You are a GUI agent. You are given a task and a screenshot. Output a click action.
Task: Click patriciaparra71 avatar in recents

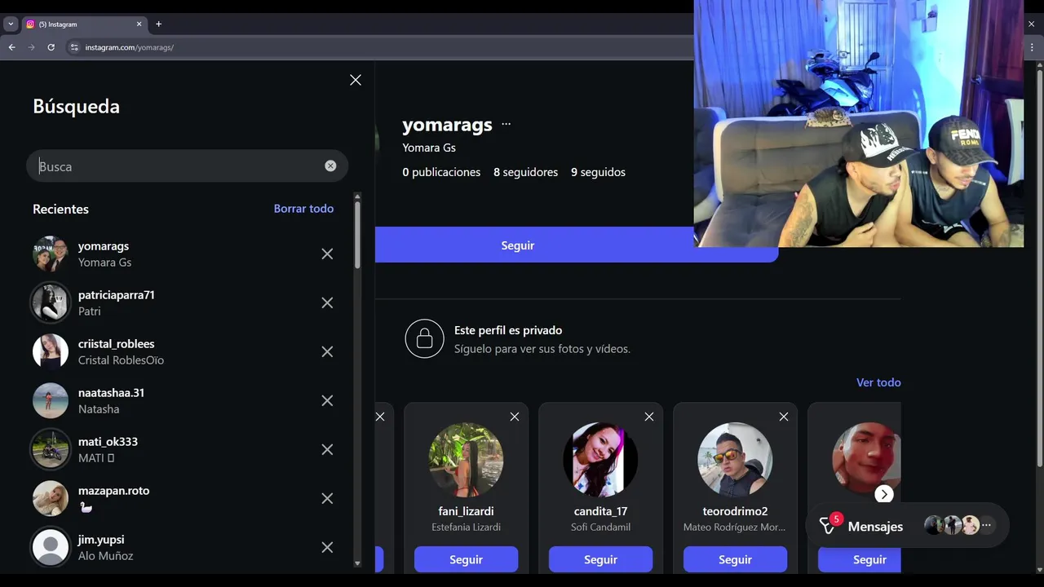coord(51,302)
